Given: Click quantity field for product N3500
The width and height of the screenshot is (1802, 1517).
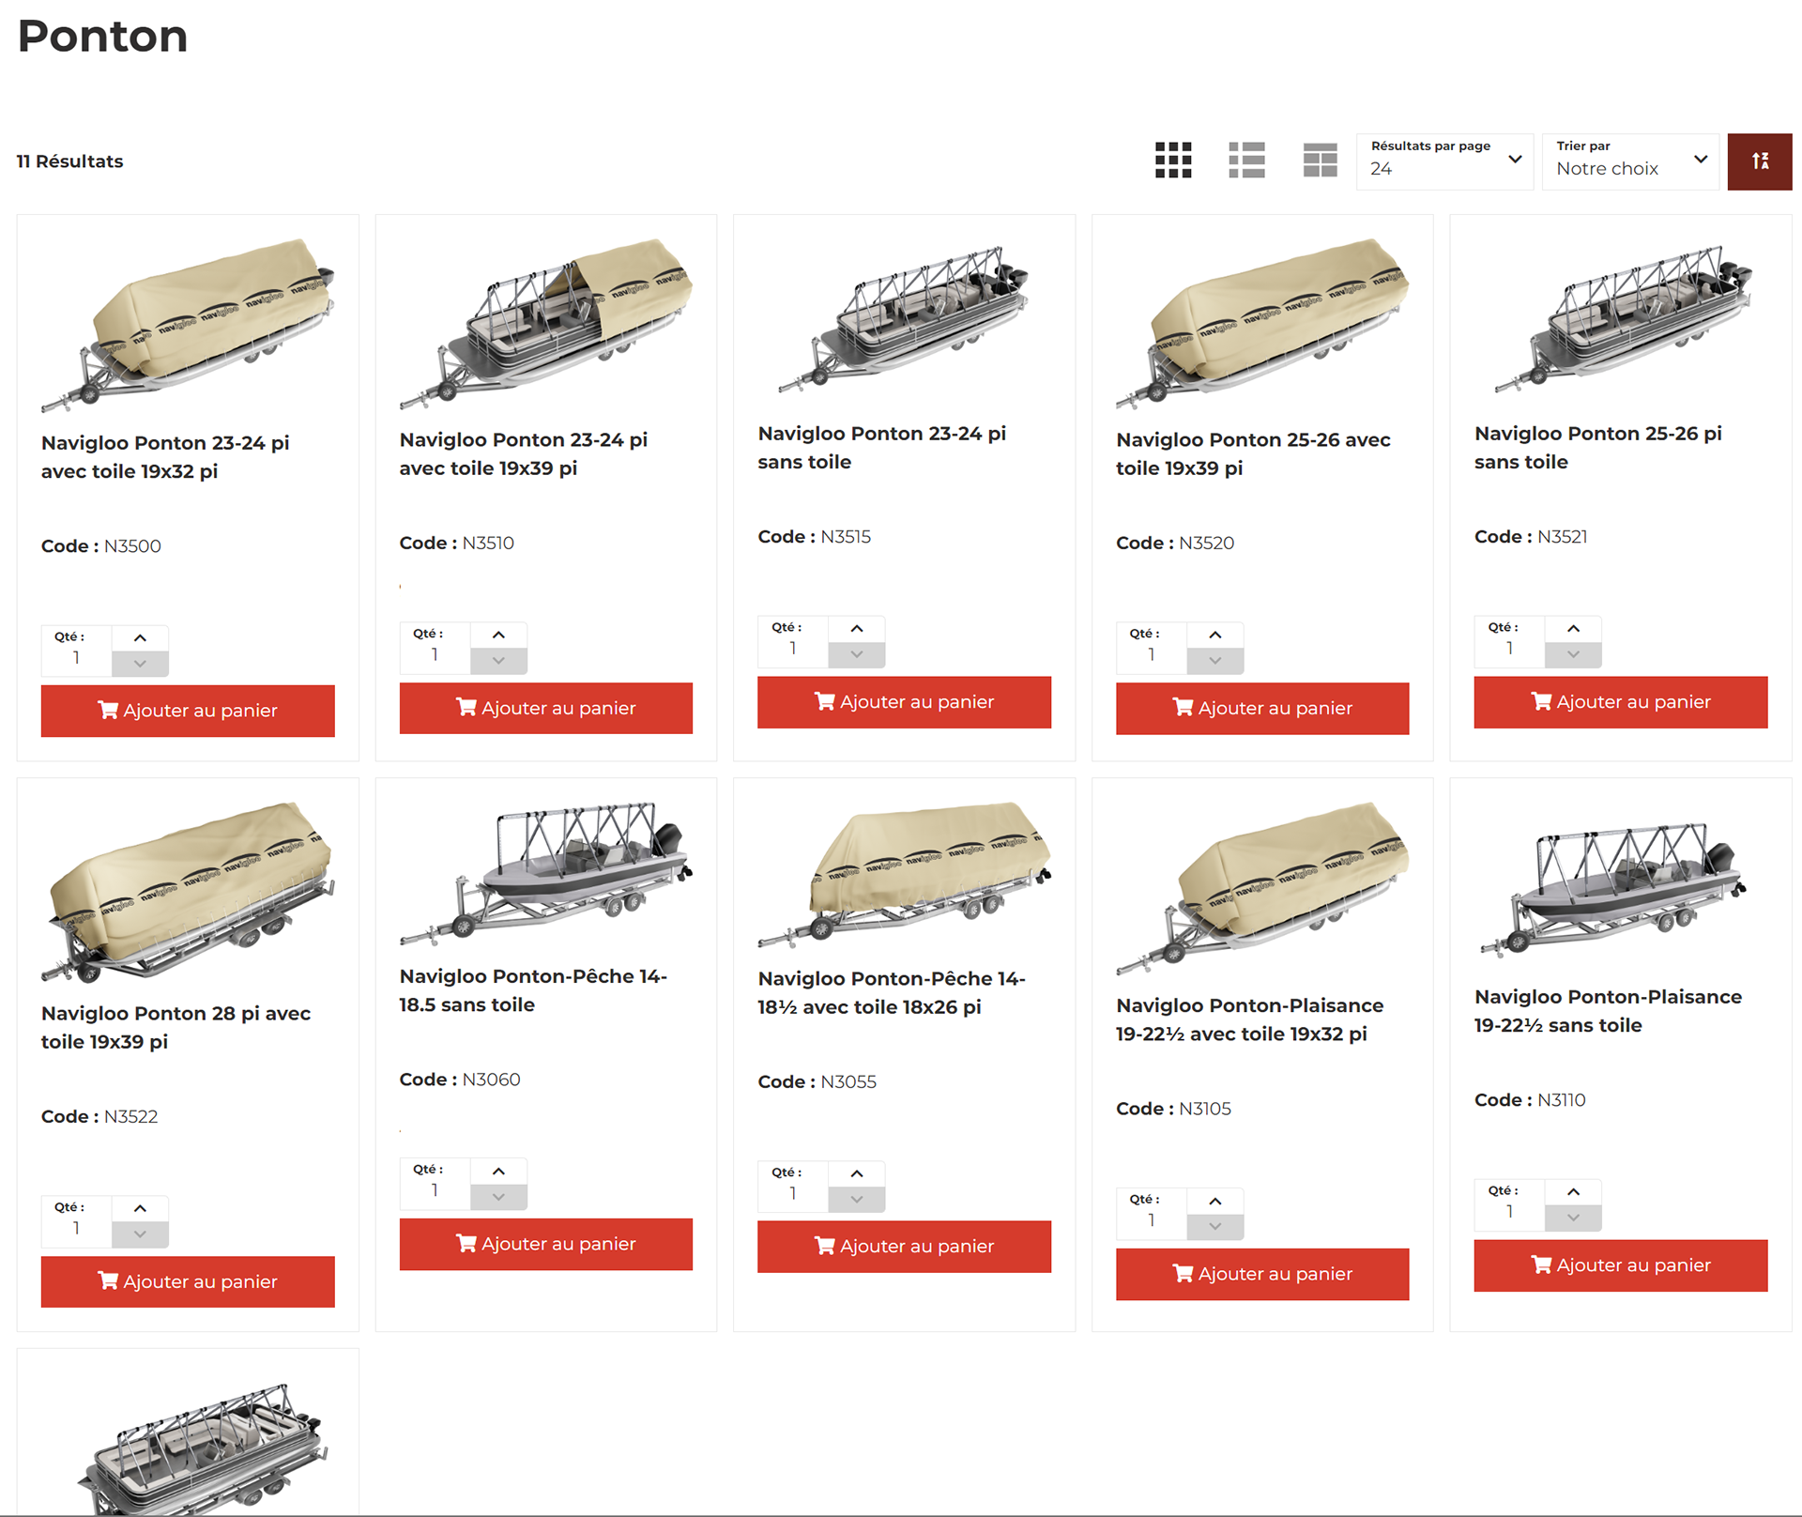Looking at the screenshot, I should click(76, 651).
